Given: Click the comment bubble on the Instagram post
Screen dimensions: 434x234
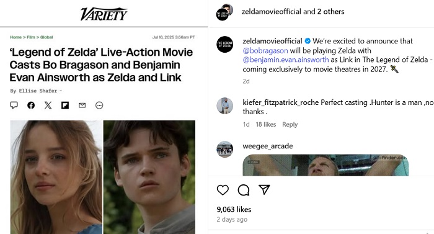Looking at the screenshot, I should (x=244, y=190).
